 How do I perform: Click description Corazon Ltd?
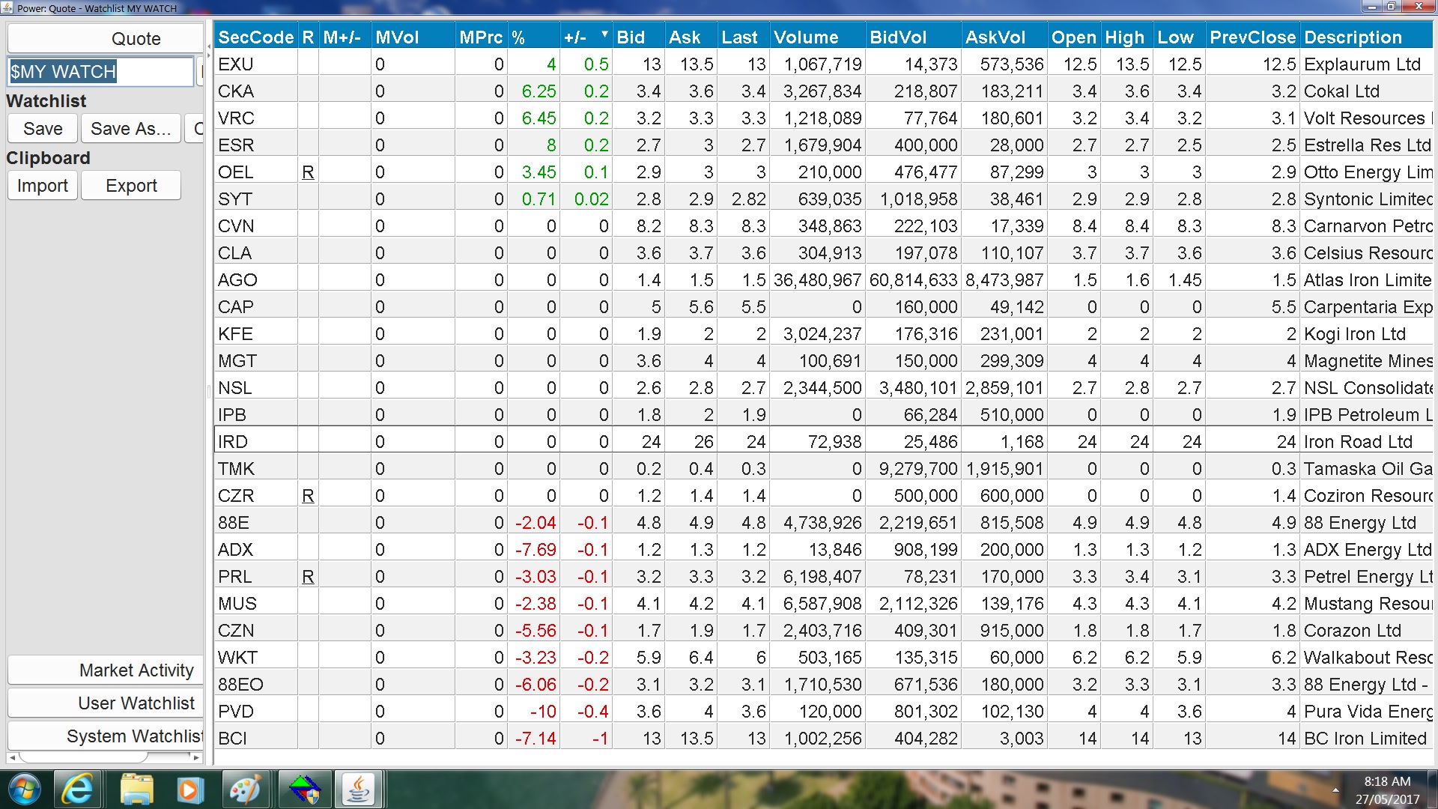click(1352, 631)
